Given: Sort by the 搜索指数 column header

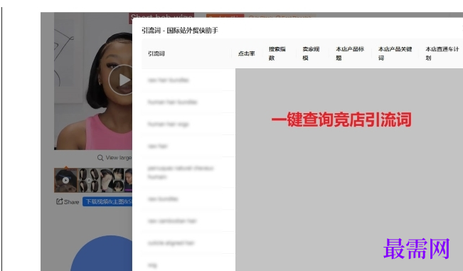Looking at the screenshot, I should pos(277,53).
